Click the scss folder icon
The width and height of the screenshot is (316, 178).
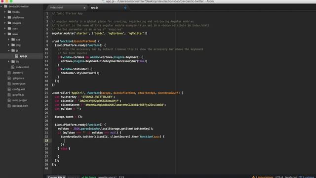pyautogui.click(x=9, y=28)
